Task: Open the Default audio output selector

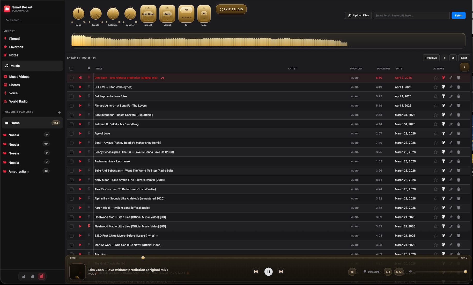Action: 372,272
